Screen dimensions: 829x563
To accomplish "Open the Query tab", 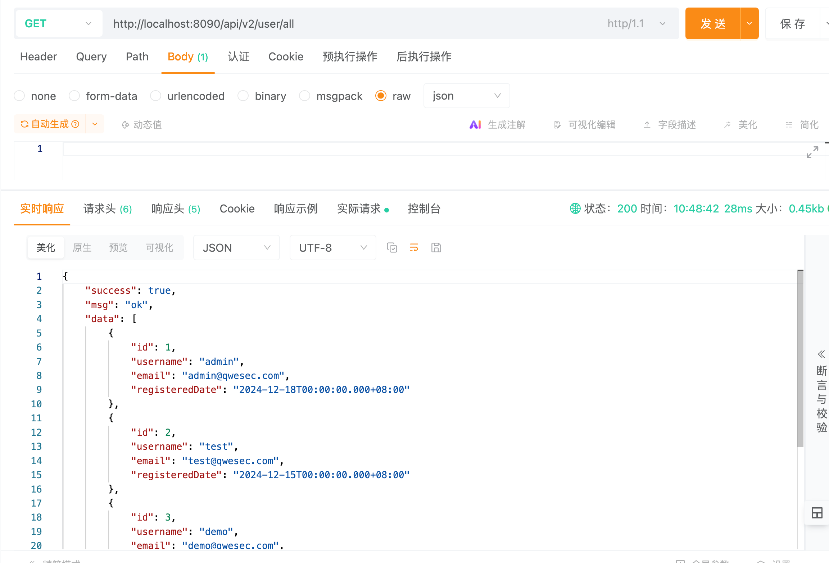I will [x=91, y=57].
